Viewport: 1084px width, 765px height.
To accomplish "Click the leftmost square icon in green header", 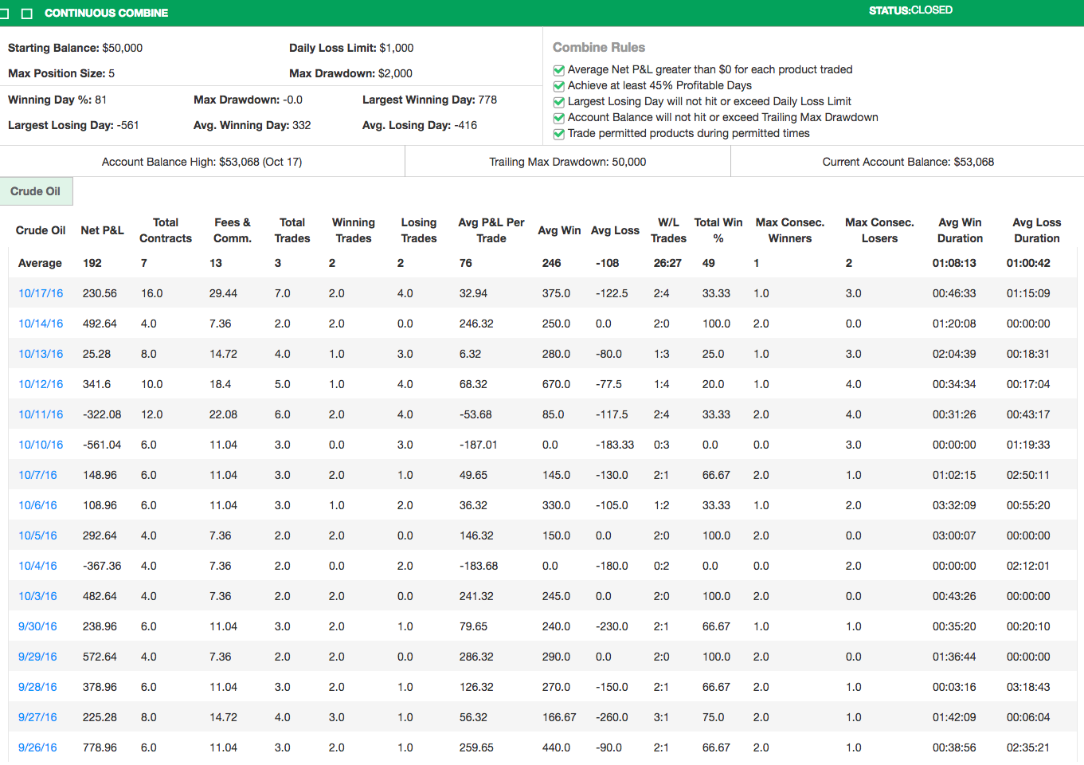I will (x=8, y=14).
